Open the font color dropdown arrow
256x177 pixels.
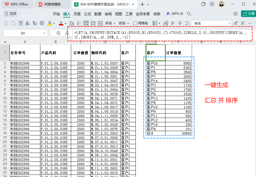(x=65, y=23)
